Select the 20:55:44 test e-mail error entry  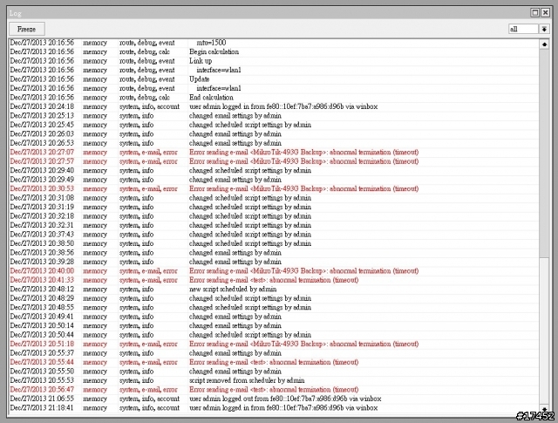274,363
